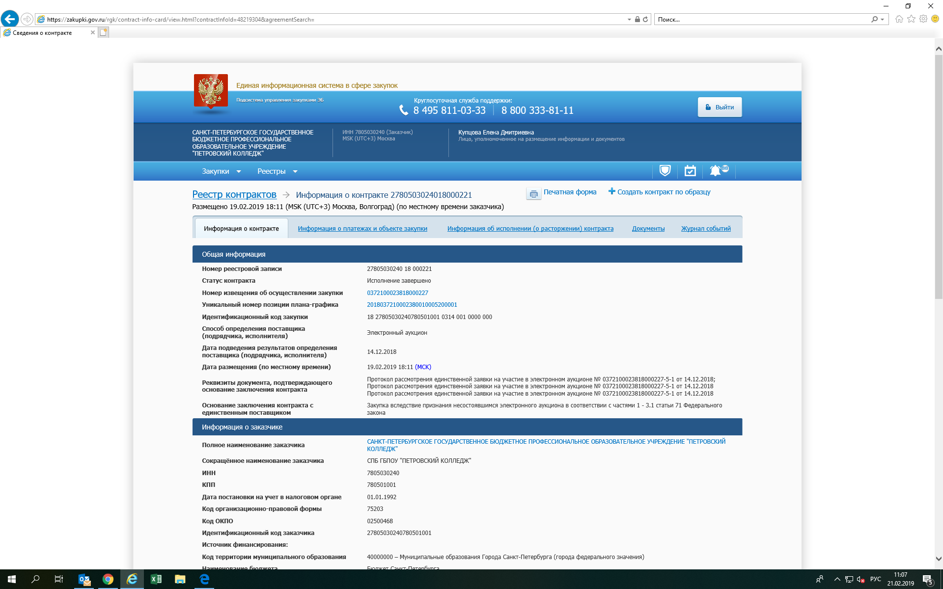This screenshot has height=589, width=943.
Task: Open the browser Tools gear icon
Action: click(923, 19)
